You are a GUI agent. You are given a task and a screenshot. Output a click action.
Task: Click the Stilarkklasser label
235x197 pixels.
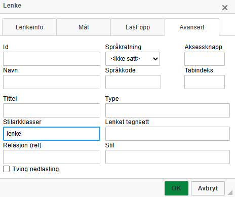click(22, 122)
